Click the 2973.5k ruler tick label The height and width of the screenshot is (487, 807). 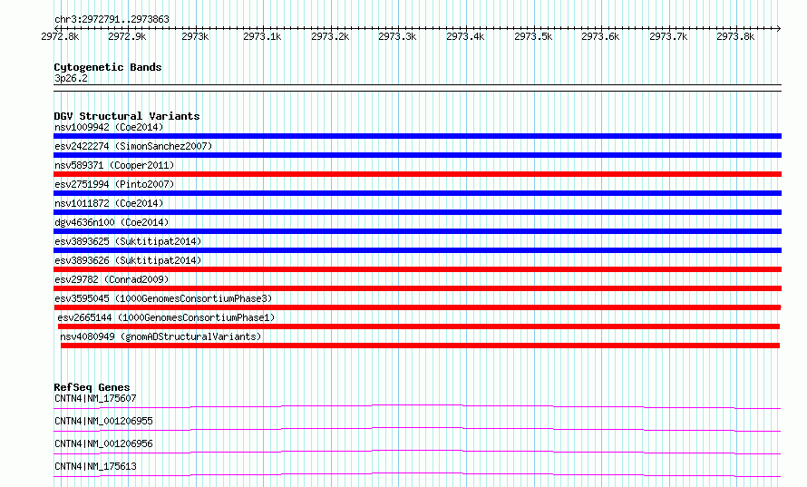pos(533,36)
